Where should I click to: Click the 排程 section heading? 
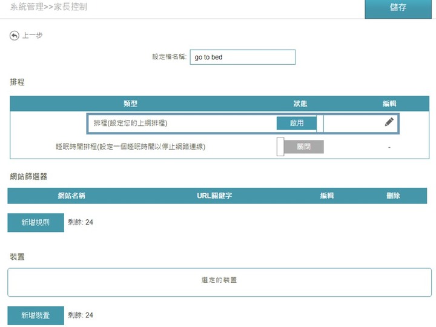[17, 82]
